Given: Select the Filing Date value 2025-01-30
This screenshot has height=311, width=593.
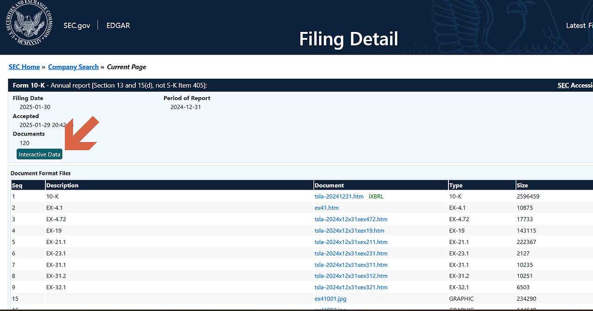Looking at the screenshot, I should point(35,107).
